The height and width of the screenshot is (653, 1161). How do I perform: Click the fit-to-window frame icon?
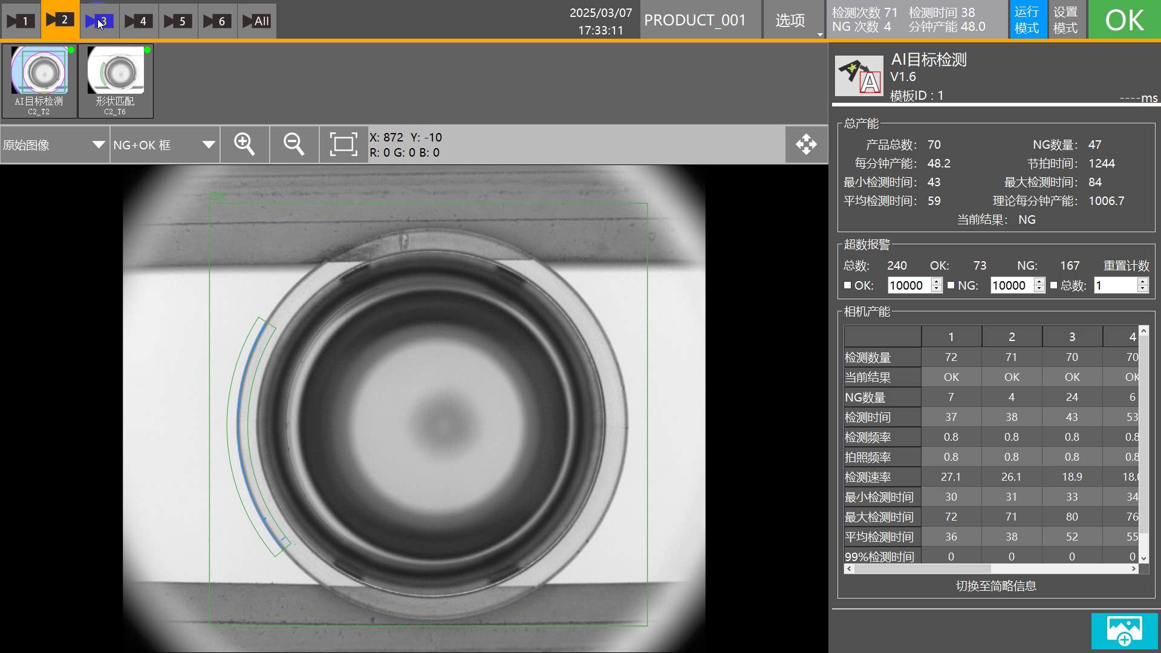[343, 145]
